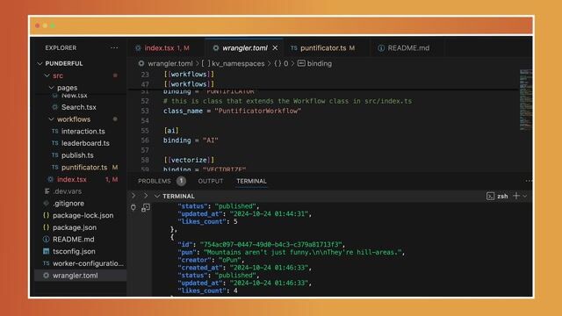Click the [ai] section on line 55
Image resolution: width=562 pixels, height=316 pixels.
(x=171, y=131)
